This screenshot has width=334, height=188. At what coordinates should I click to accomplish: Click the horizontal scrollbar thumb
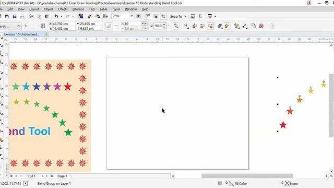click(247, 176)
